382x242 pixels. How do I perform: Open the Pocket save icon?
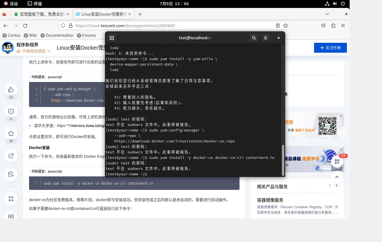pos(323,26)
